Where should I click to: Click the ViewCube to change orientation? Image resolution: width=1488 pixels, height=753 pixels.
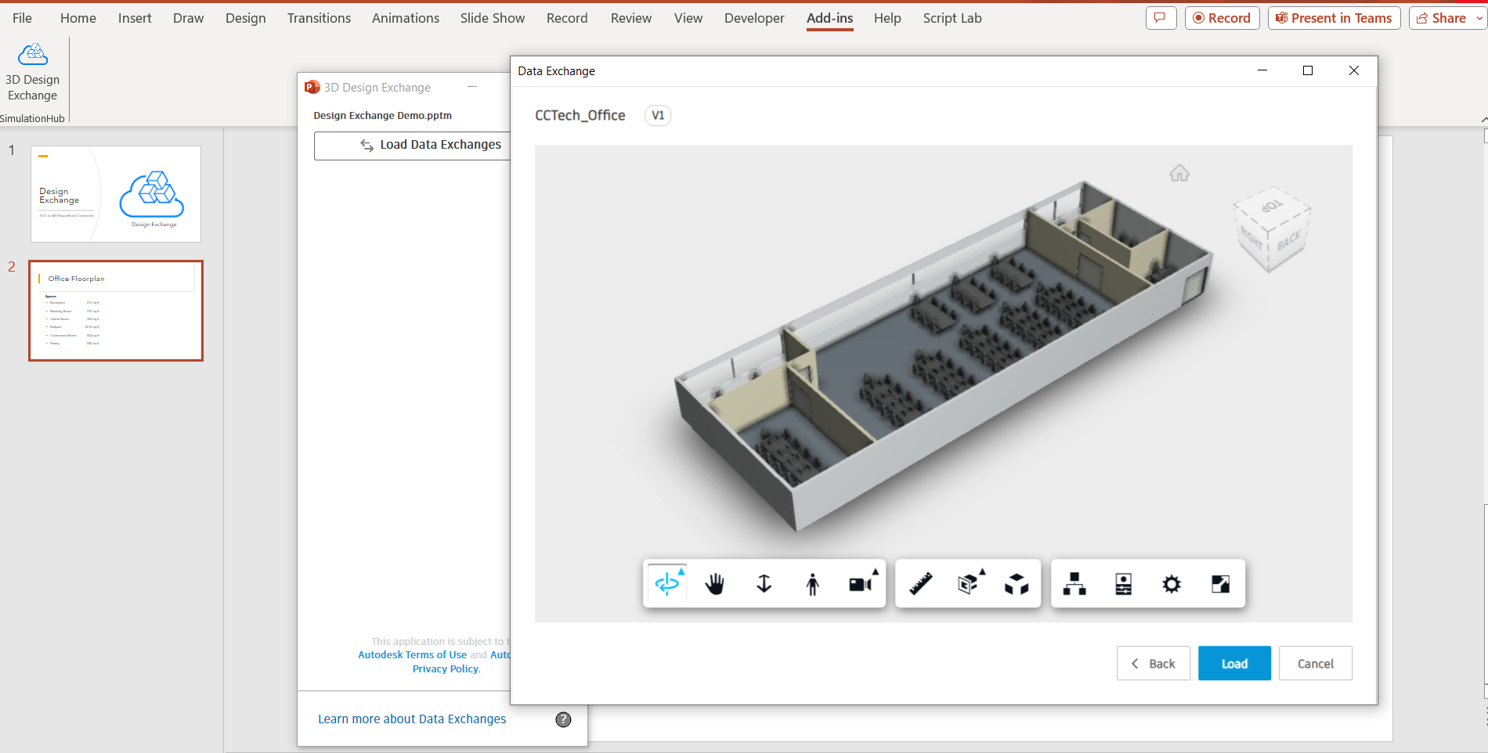(x=1271, y=229)
